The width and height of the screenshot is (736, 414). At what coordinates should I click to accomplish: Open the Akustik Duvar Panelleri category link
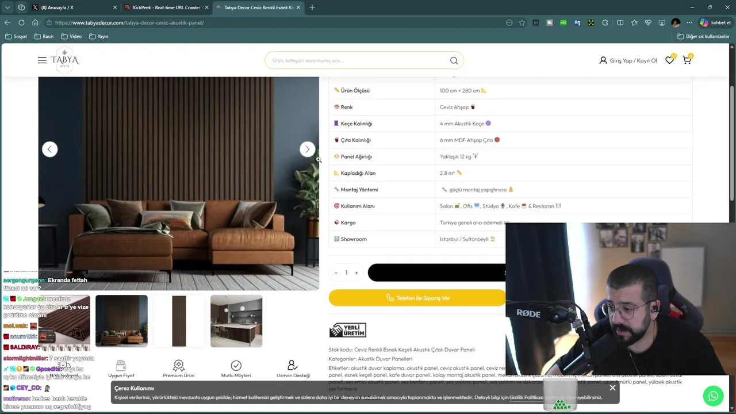(385, 359)
